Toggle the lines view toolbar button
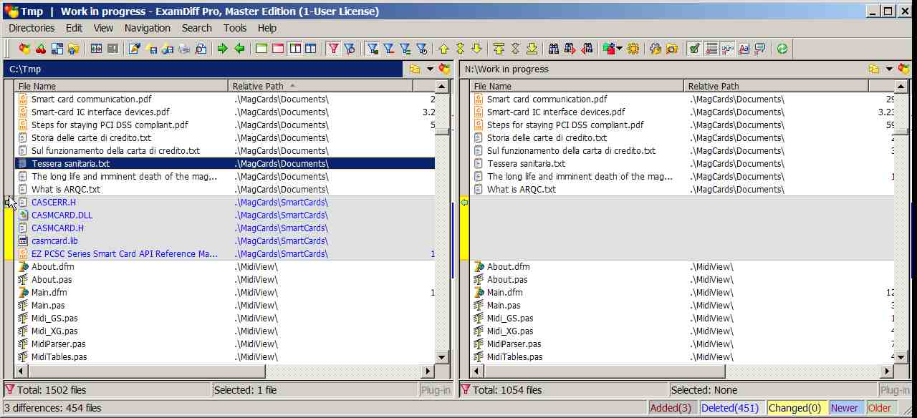The height and width of the screenshot is (418, 917). [711, 49]
